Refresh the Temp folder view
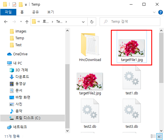The image size is (164, 140). click(92, 22)
